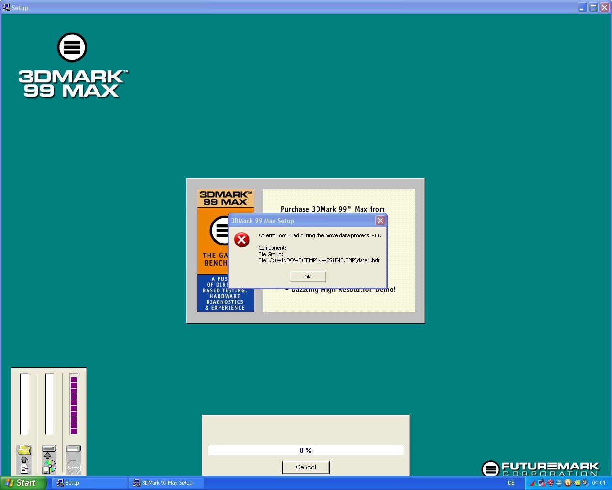This screenshot has width=612, height=490.
Task: Click the DE language indicator
Action: tap(511, 483)
